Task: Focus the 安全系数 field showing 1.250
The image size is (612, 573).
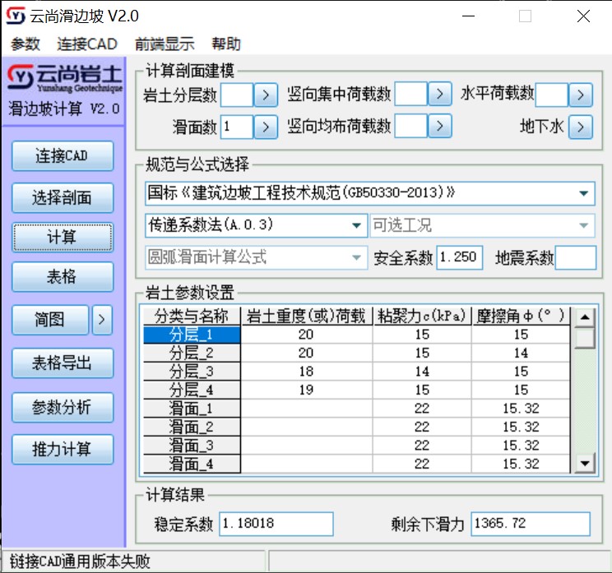Action: [459, 257]
